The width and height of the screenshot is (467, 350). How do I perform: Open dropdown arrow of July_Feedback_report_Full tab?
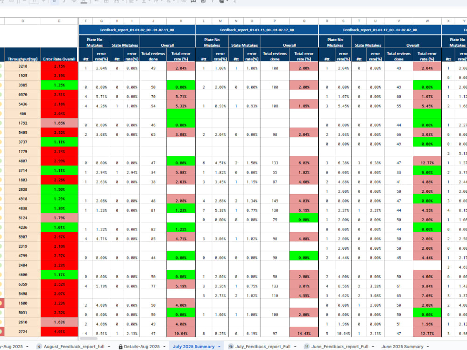pyautogui.click(x=295, y=347)
